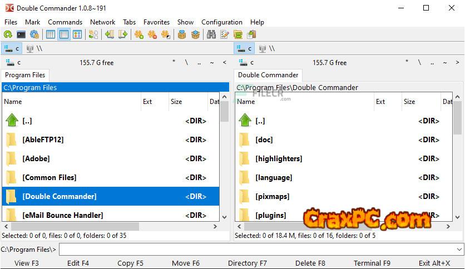The width and height of the screenshot is (465, 269).
Task: Open the Run Terminal toolbar icon
Action: [21, 34]
